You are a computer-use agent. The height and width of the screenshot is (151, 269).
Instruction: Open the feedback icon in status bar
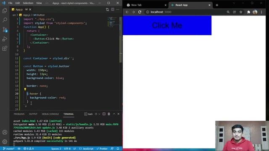112,148
